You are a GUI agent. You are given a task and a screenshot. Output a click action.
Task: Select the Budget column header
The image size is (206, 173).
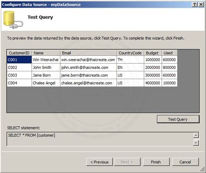pyautogui.click(x=153, y=53)
